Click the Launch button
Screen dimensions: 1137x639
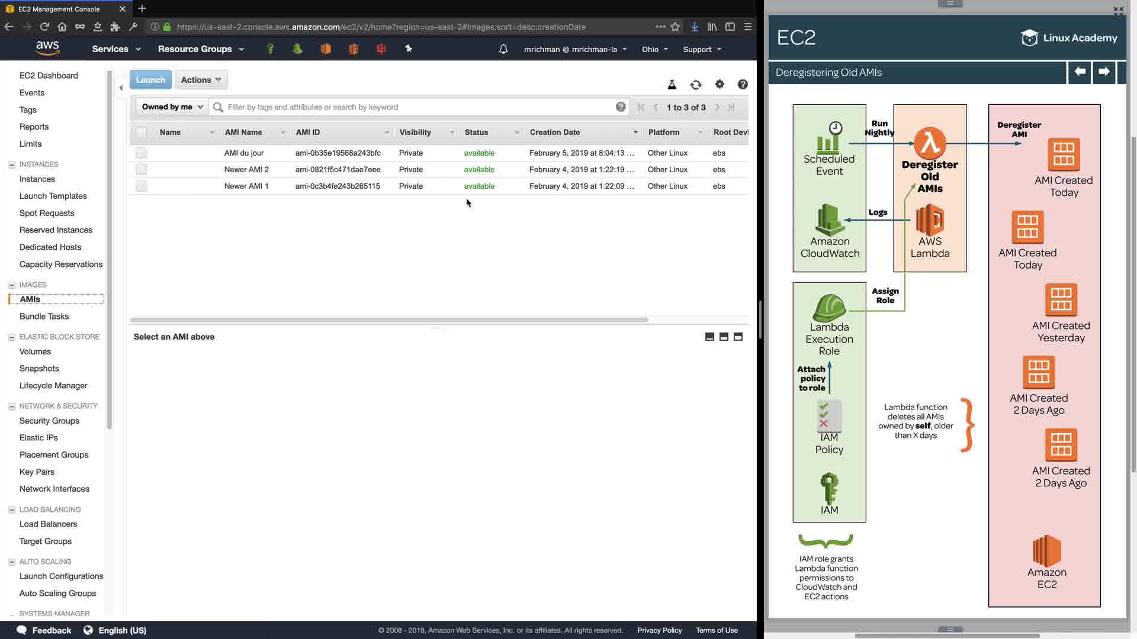(x=150, y=80)
